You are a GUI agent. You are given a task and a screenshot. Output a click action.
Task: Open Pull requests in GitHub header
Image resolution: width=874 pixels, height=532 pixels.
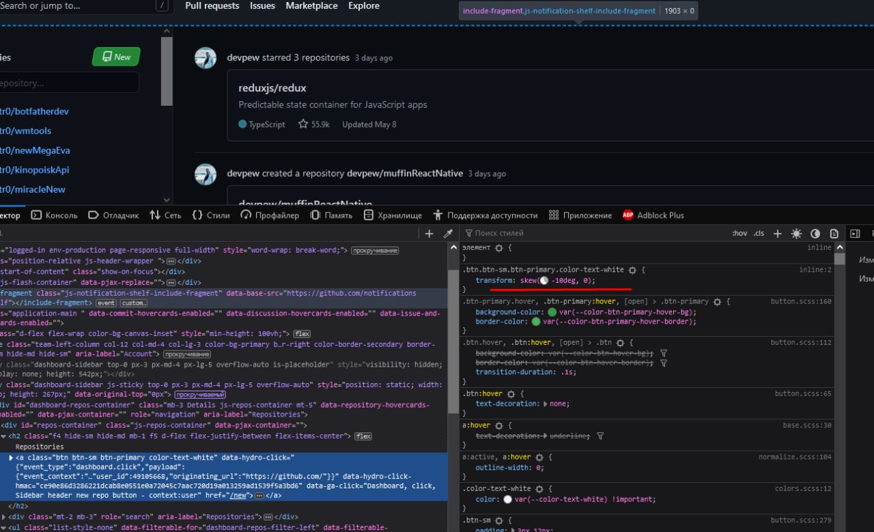[x=212, y=5]
